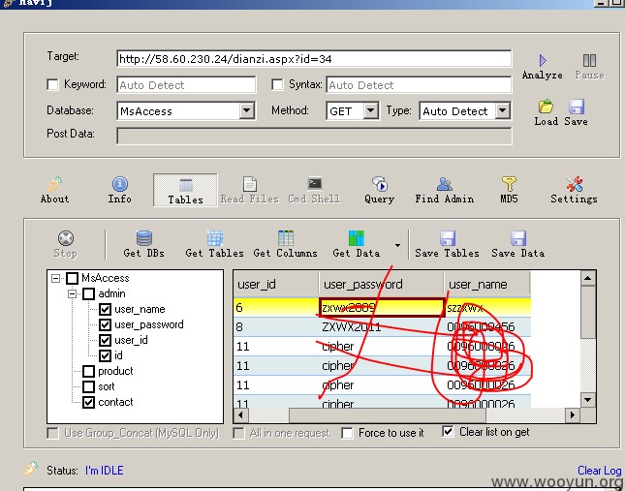Open the Query tool icon
625x491 pixels.
[380, 184]
